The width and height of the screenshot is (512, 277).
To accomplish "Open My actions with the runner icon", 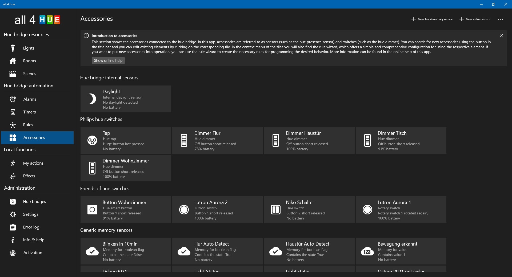I will coord(13,163).
